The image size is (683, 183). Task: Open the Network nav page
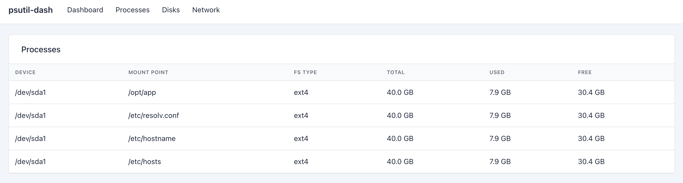click(x=206, y=10)
